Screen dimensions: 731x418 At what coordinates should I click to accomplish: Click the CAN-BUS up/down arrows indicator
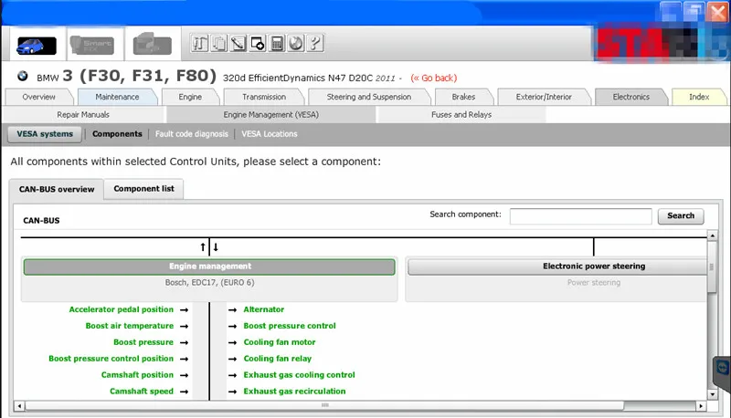[x=209, y=247]
